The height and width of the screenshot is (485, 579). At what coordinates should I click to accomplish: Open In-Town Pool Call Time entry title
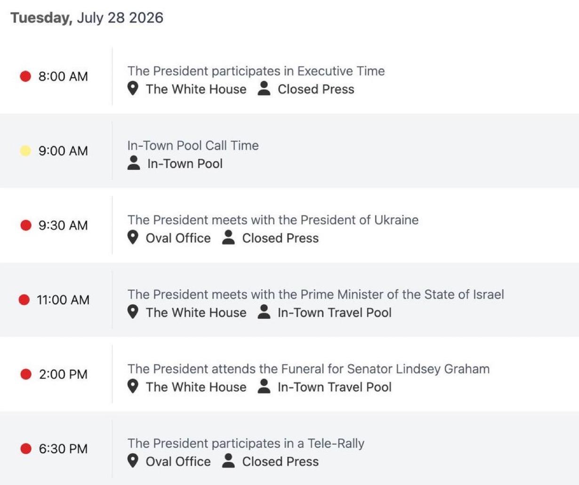[193, 145]
